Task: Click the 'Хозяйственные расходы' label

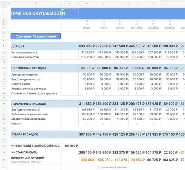Action: tap(29, 88)
